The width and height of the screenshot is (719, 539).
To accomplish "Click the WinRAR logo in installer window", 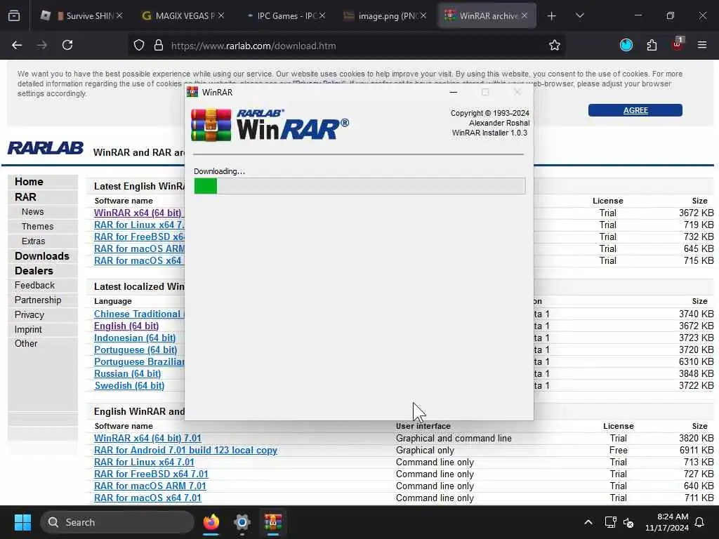I will point(270,125).
